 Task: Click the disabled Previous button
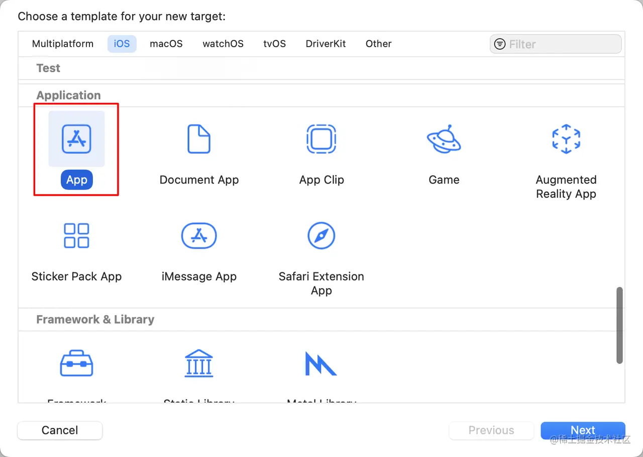(x=491, y=430)
